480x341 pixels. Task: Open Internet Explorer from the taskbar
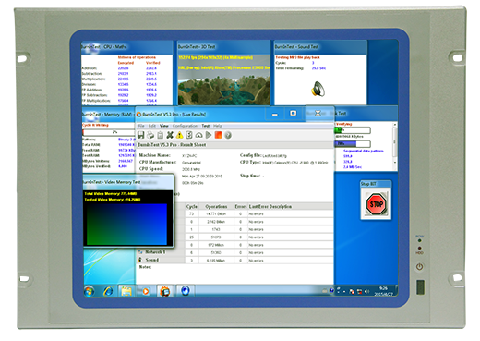coord(108,291)
